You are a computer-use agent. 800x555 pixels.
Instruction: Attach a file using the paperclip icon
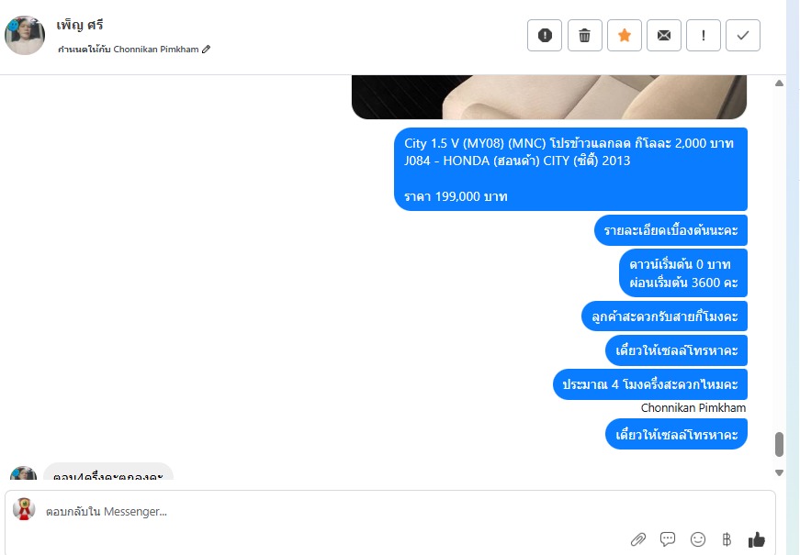click(x=637, y=539)
